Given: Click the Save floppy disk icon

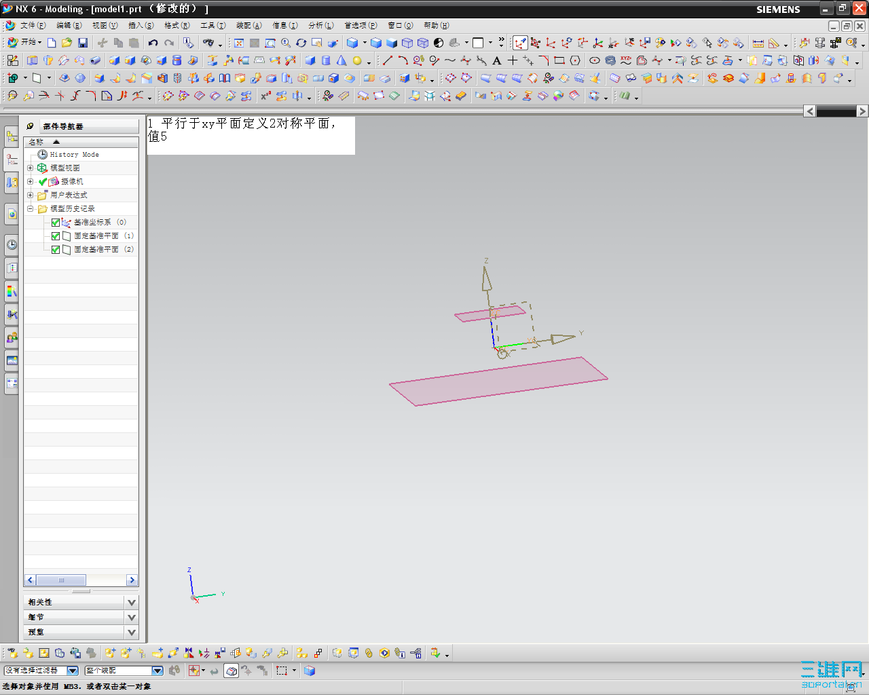Looking at the screenshot, I should point(83,43).
